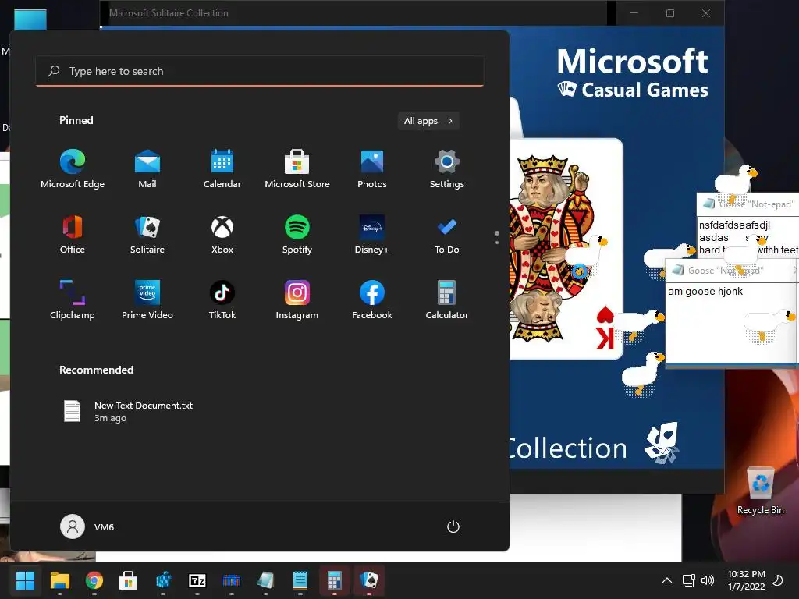The width and height of the screenshot is (799, 599).
Task: Launch the Photos app
Action: (372, 169)
